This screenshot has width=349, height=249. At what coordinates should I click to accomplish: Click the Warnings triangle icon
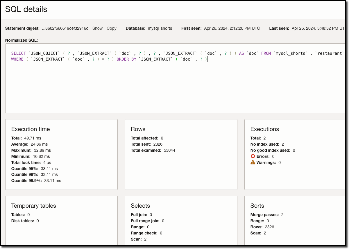(253, 163)
